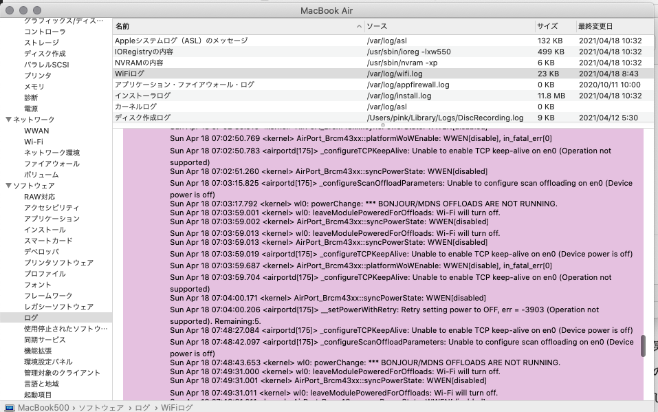Screen dimensions: 658x412
Task: Open RAW対応 in the sidebar
Action: 39,197
